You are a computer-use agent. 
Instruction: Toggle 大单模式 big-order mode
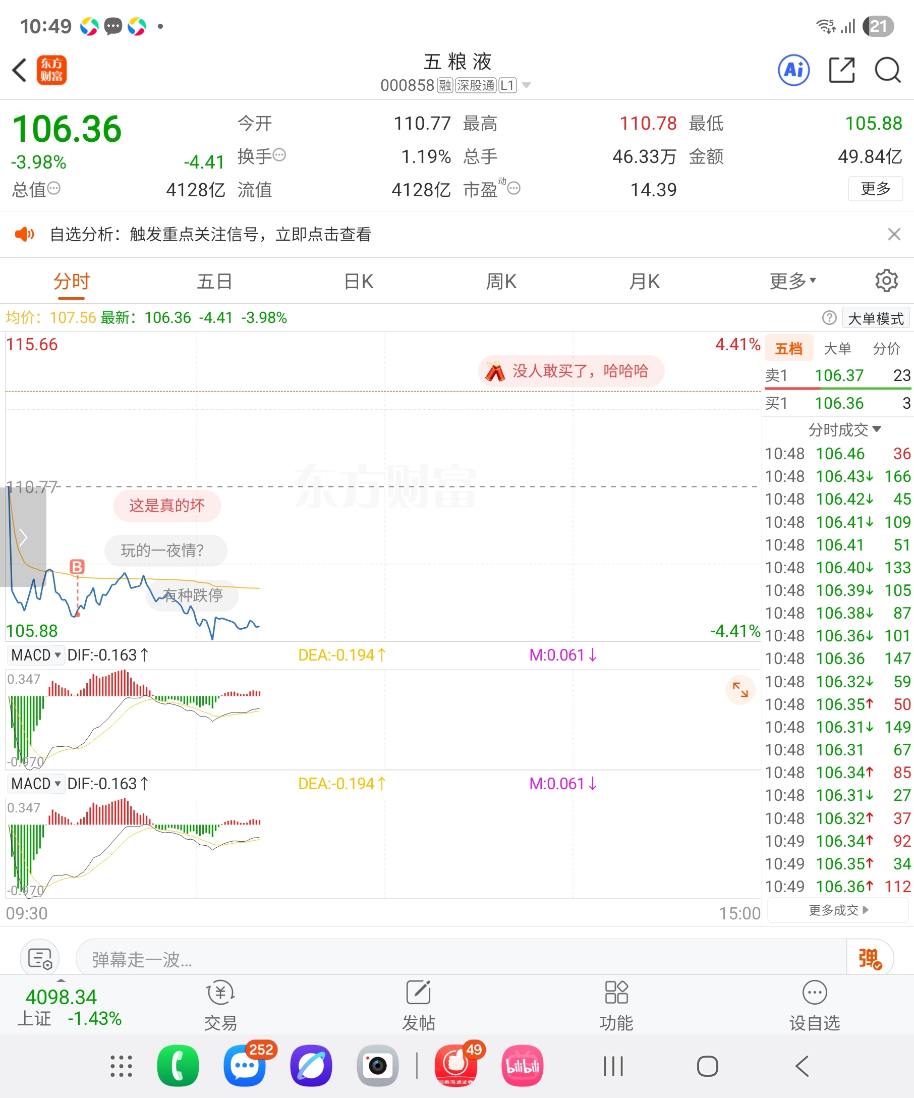[875, 318]
